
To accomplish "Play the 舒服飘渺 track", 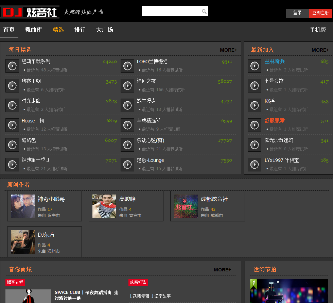I will [x=255, y=125].
